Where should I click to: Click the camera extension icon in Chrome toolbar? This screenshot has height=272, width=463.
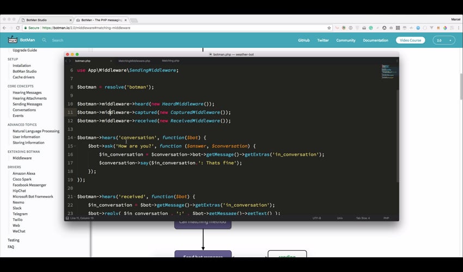391,28
